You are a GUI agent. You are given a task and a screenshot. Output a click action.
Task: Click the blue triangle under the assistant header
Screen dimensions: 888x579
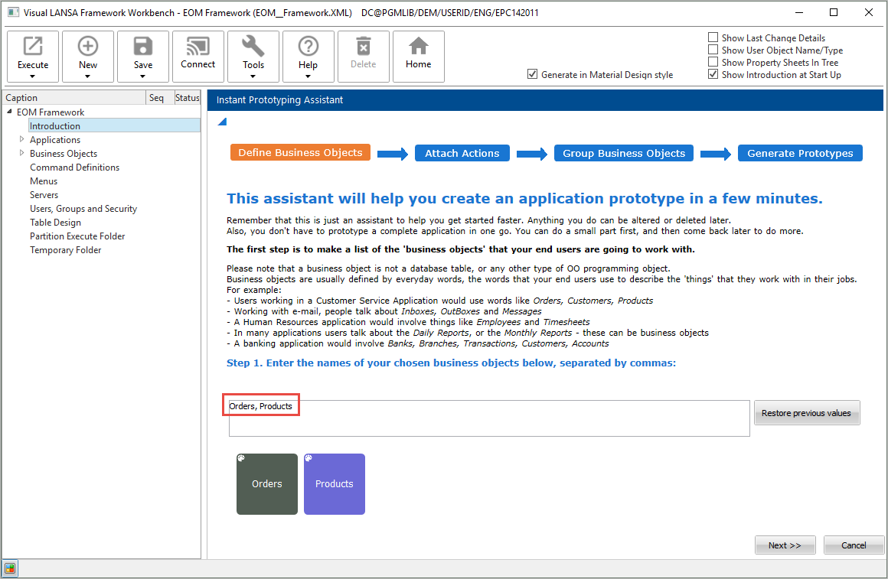coord(222,122)
